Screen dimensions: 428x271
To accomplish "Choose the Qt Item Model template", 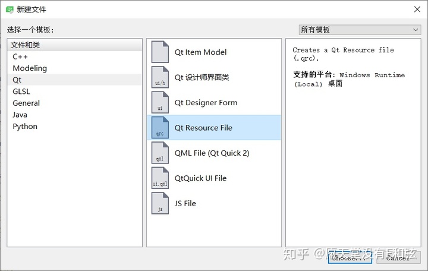I will (214, 52).
